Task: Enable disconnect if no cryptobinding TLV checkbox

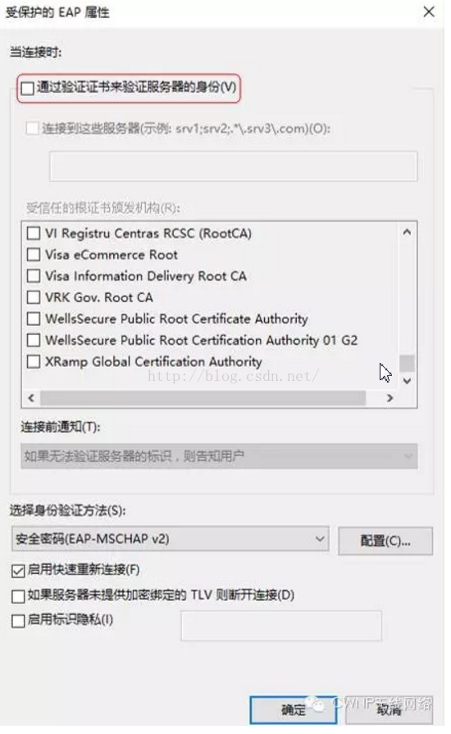Action: tap(18, 596)
